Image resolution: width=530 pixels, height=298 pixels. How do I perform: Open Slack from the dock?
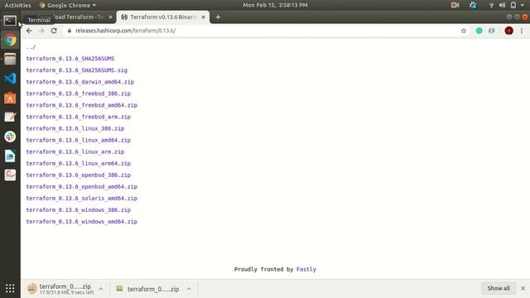[10, 137]
